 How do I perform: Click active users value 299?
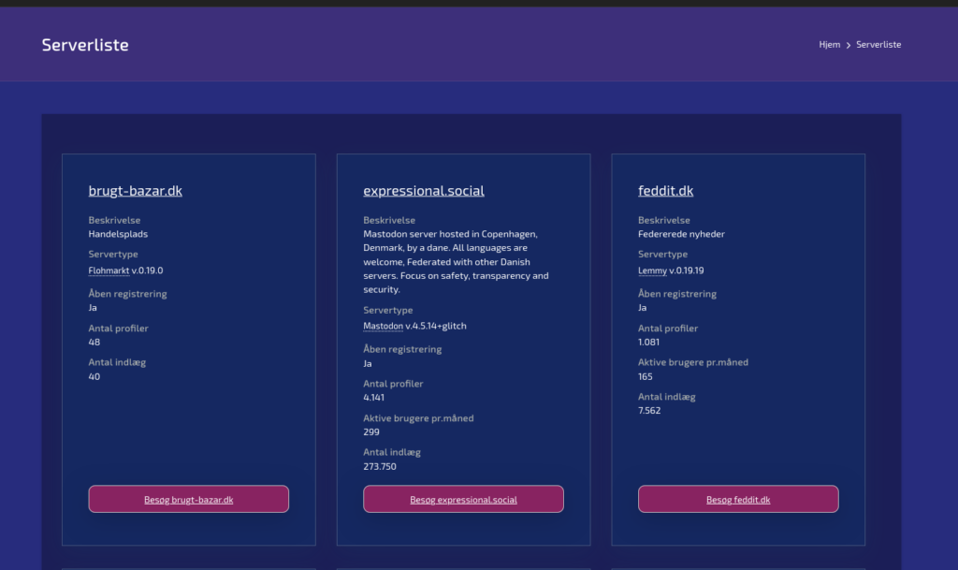(371, 431)
